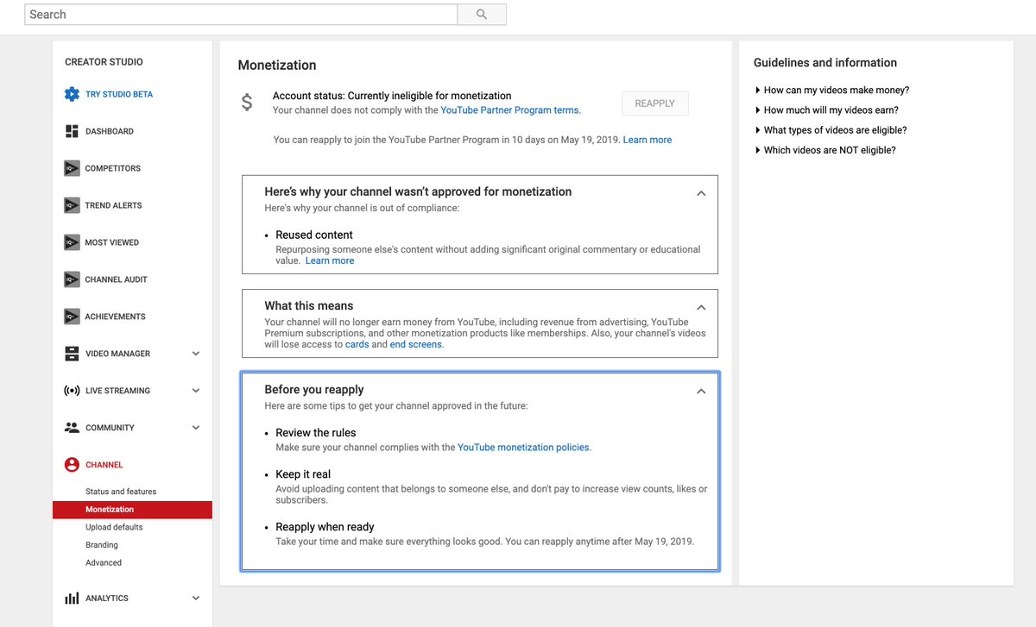This screenshot has width=1036, height=627.
Task: Collapse the 'What this means' panel
Action: pos(701,307)
